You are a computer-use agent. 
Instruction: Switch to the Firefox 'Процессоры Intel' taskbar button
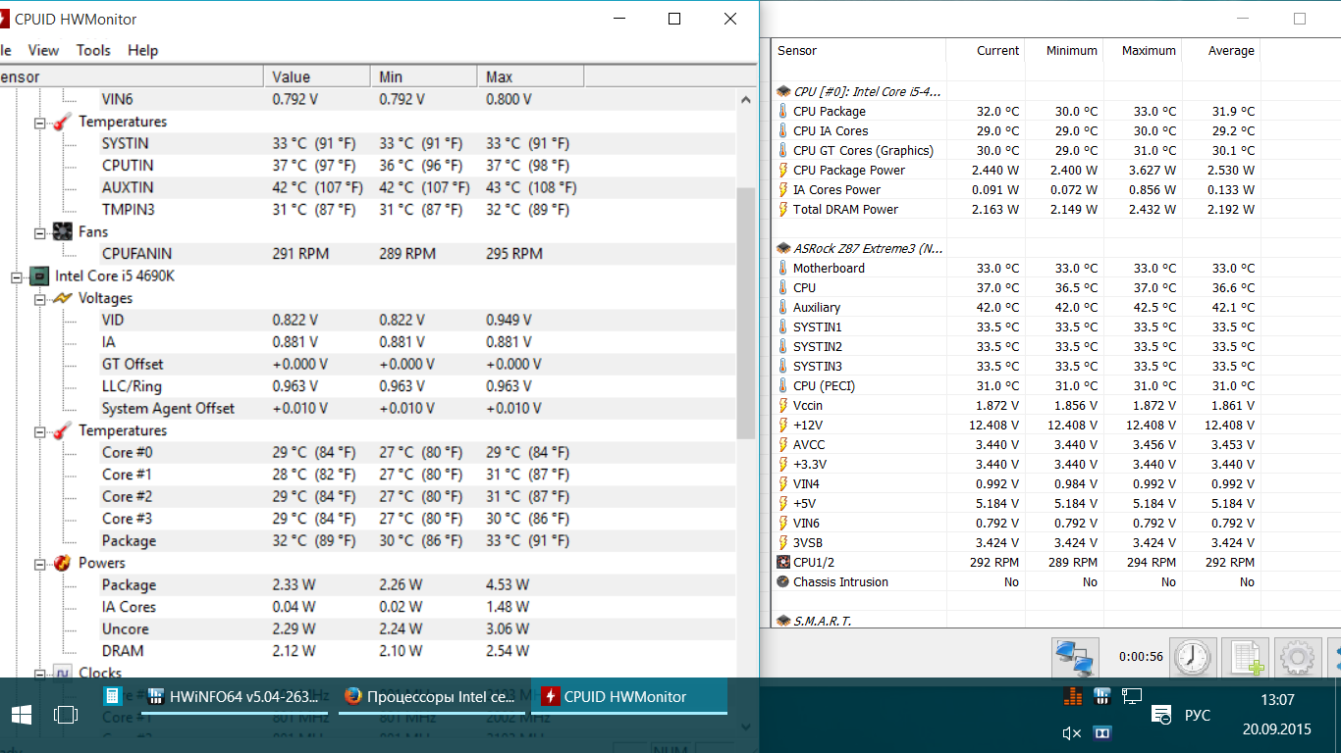pos(433,697)
